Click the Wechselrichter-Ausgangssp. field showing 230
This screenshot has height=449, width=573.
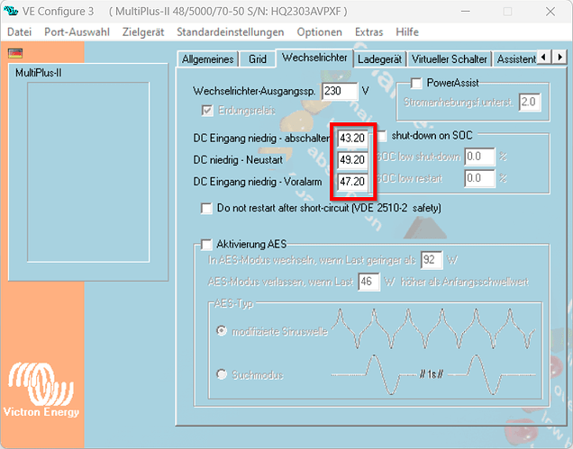(x=340, y=91)
